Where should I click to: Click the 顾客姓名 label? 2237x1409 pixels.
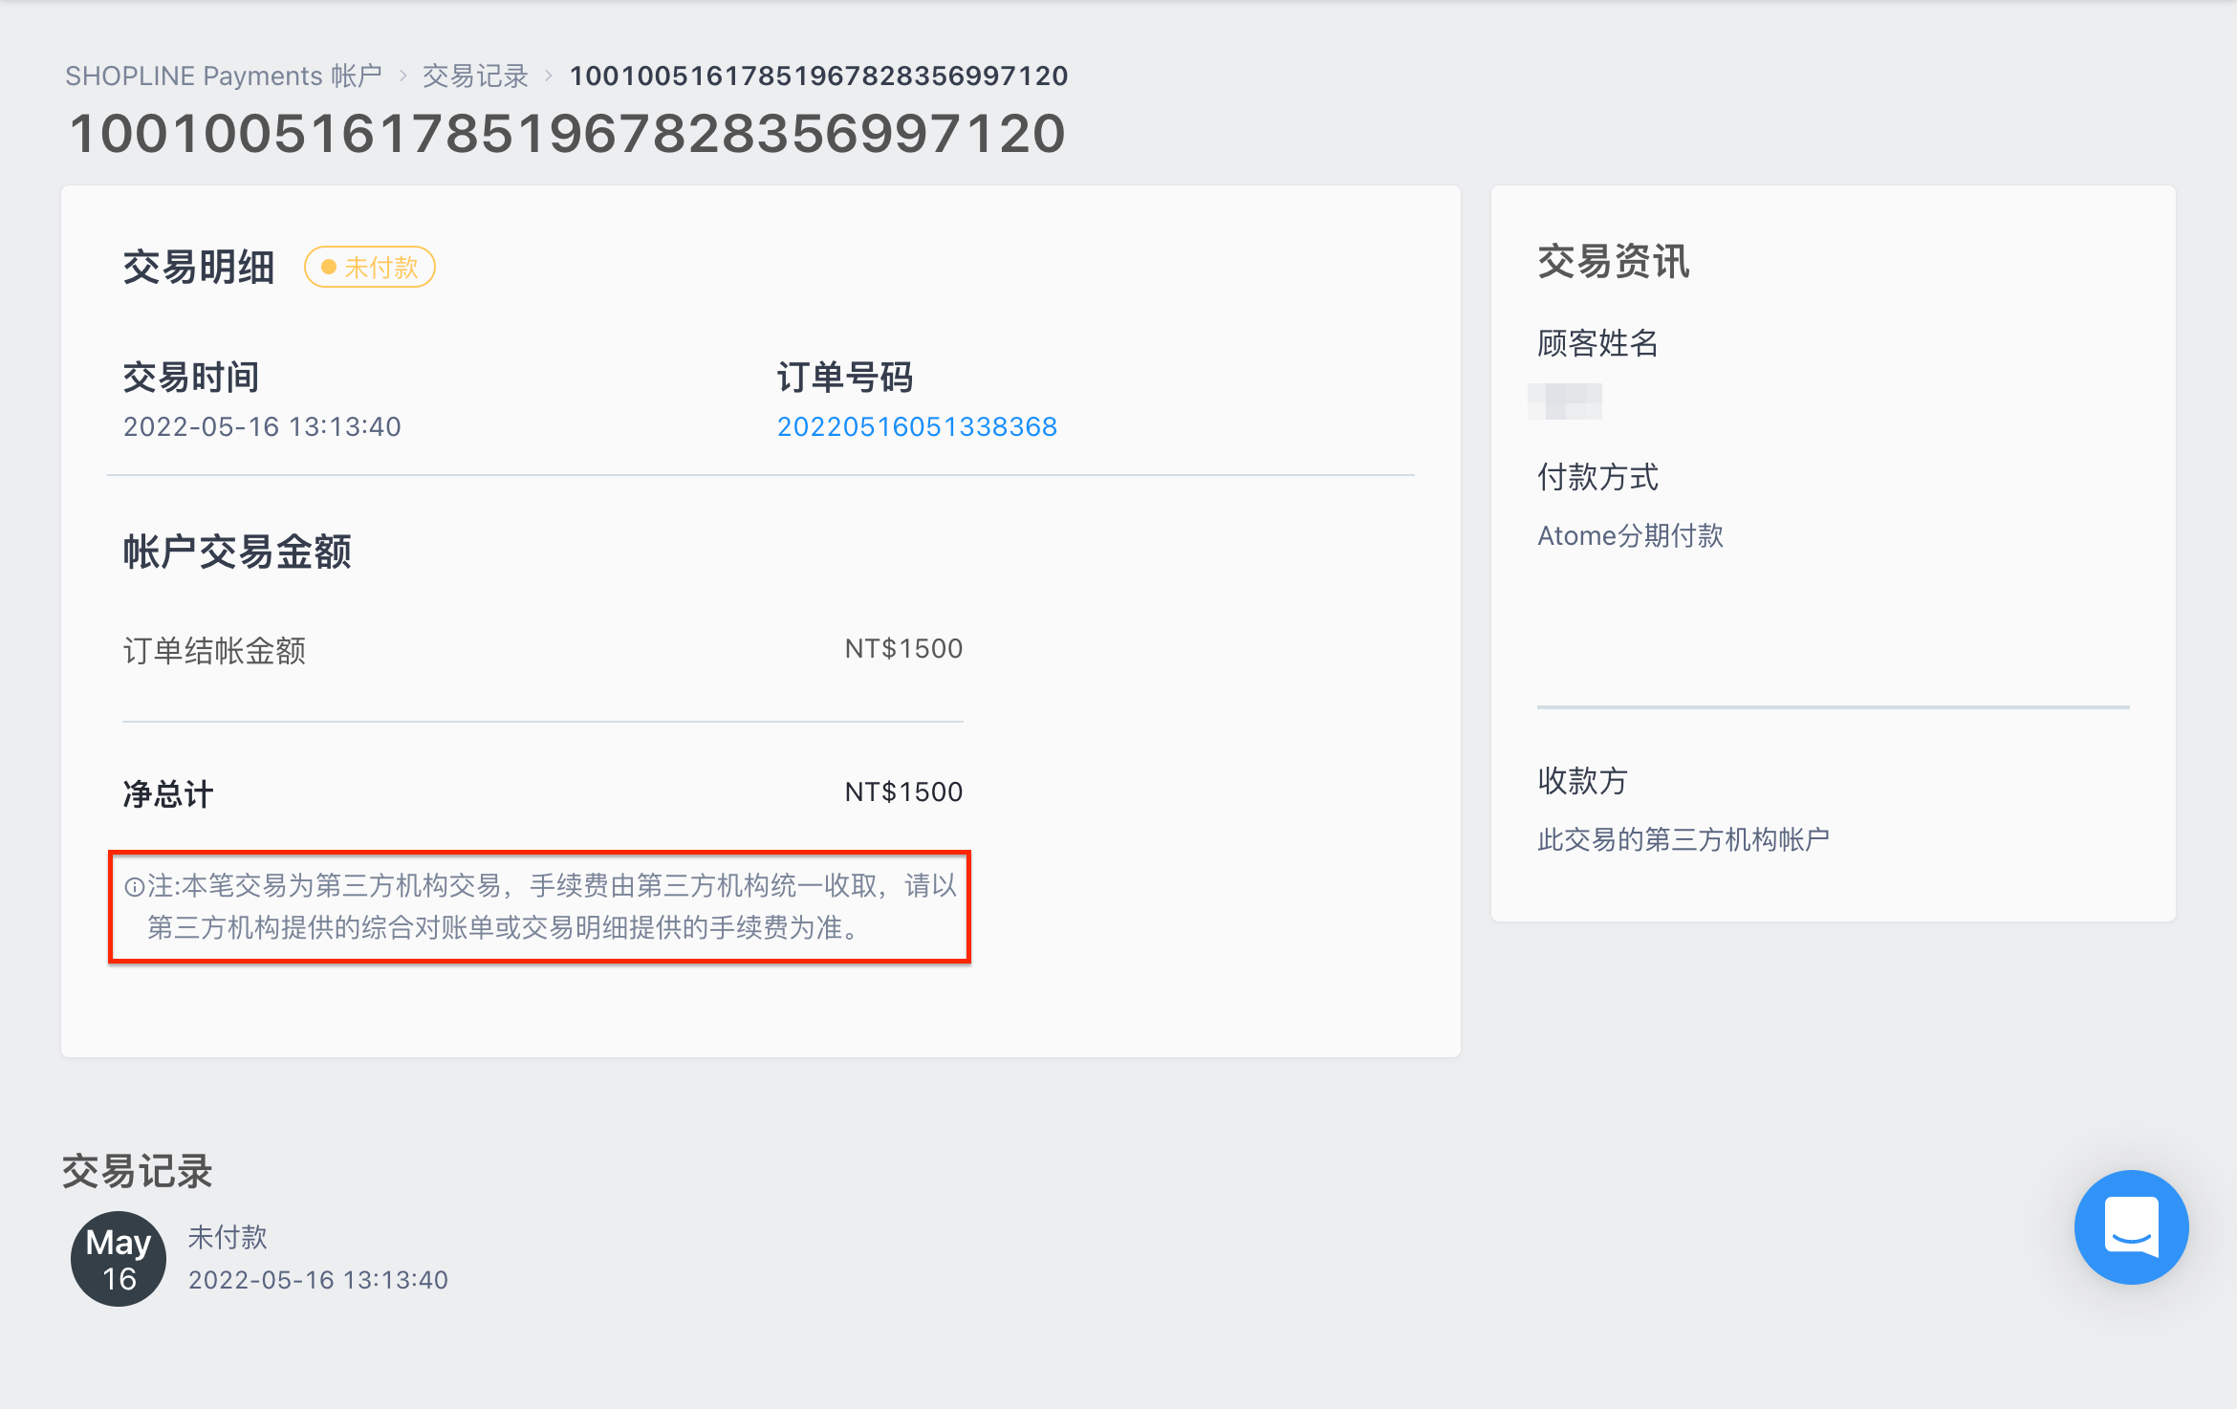point(1597,342)
